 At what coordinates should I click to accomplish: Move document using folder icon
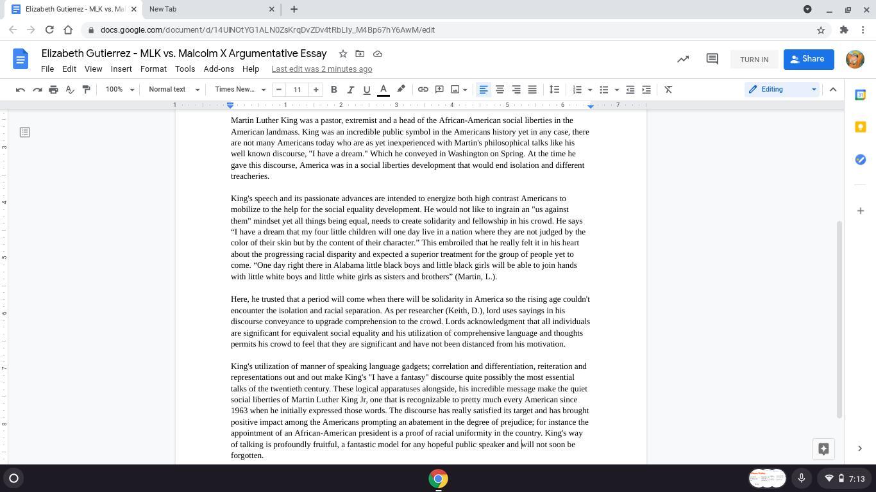(x=360, y=54)
